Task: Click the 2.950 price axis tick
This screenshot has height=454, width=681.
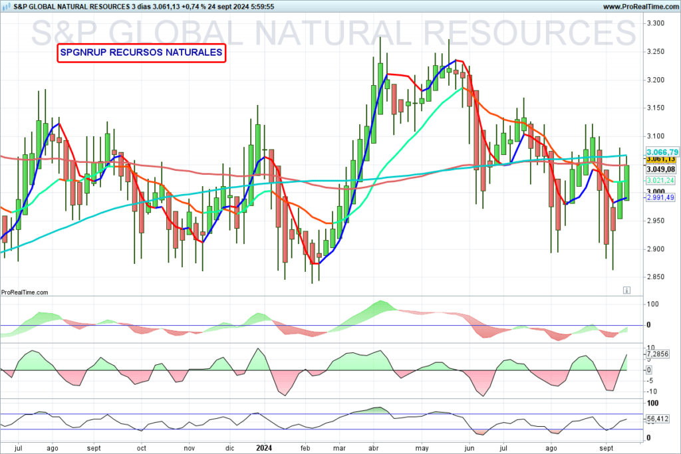Action: point(655,221)
